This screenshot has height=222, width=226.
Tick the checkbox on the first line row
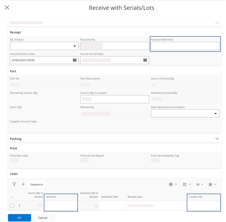tap(12, 206)
